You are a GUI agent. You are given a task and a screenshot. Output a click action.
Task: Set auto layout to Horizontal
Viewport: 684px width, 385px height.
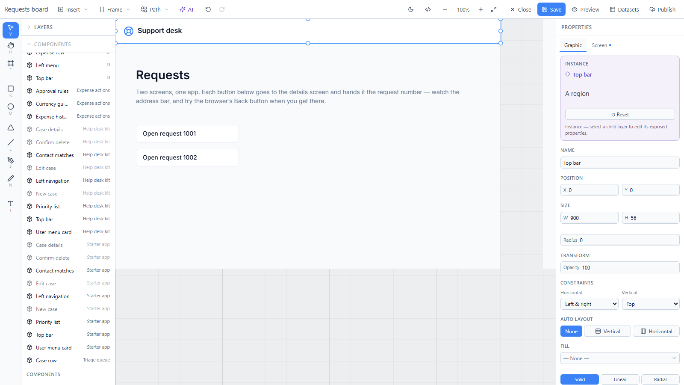coord(656,331)
